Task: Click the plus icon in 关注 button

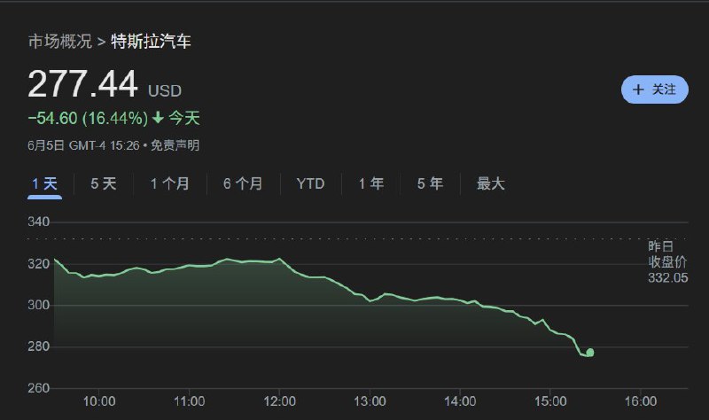Action: pyautogui.click(x=638, y=89)
